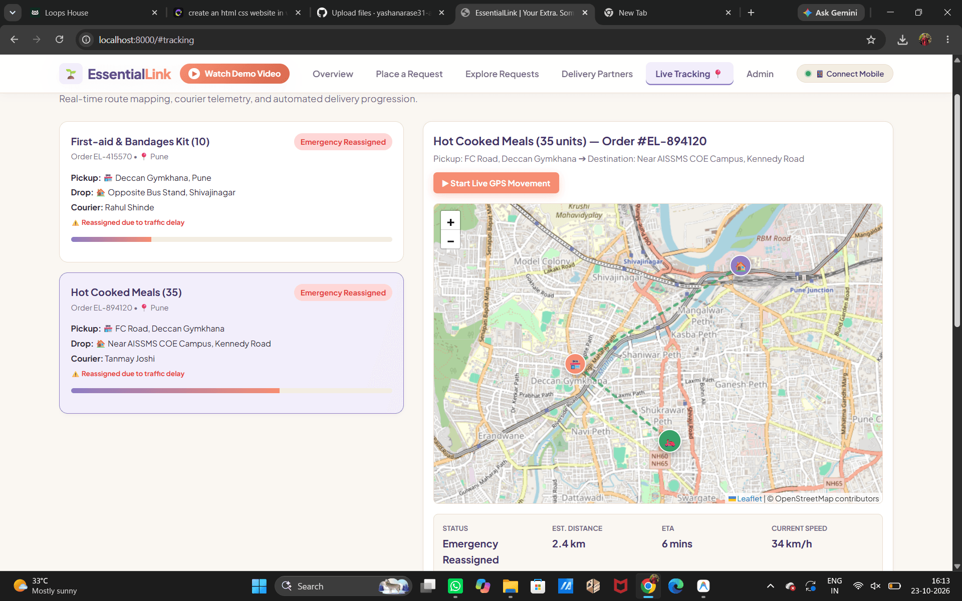The width and height of the screenshot is (962, 601).
Task: Click Emergency Reassigned badge on Hot Meals card
Action: coord(343,292)
